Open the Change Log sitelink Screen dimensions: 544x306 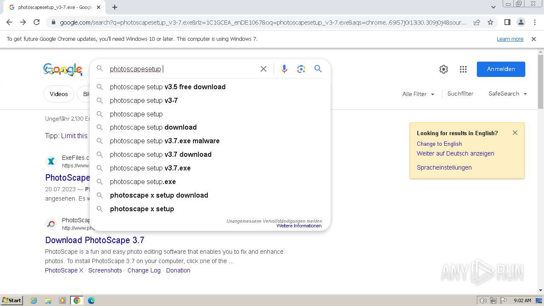144,270
